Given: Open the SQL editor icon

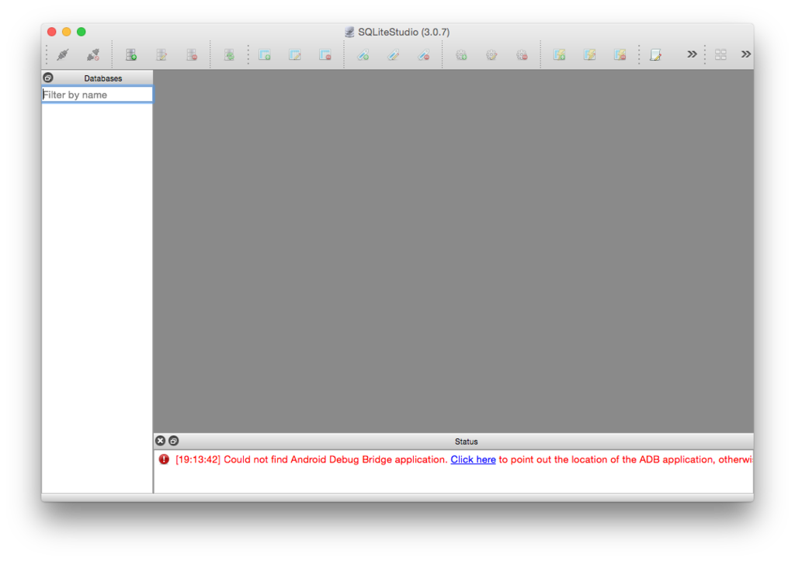Looking at the screenshot, I should point(655,54).
